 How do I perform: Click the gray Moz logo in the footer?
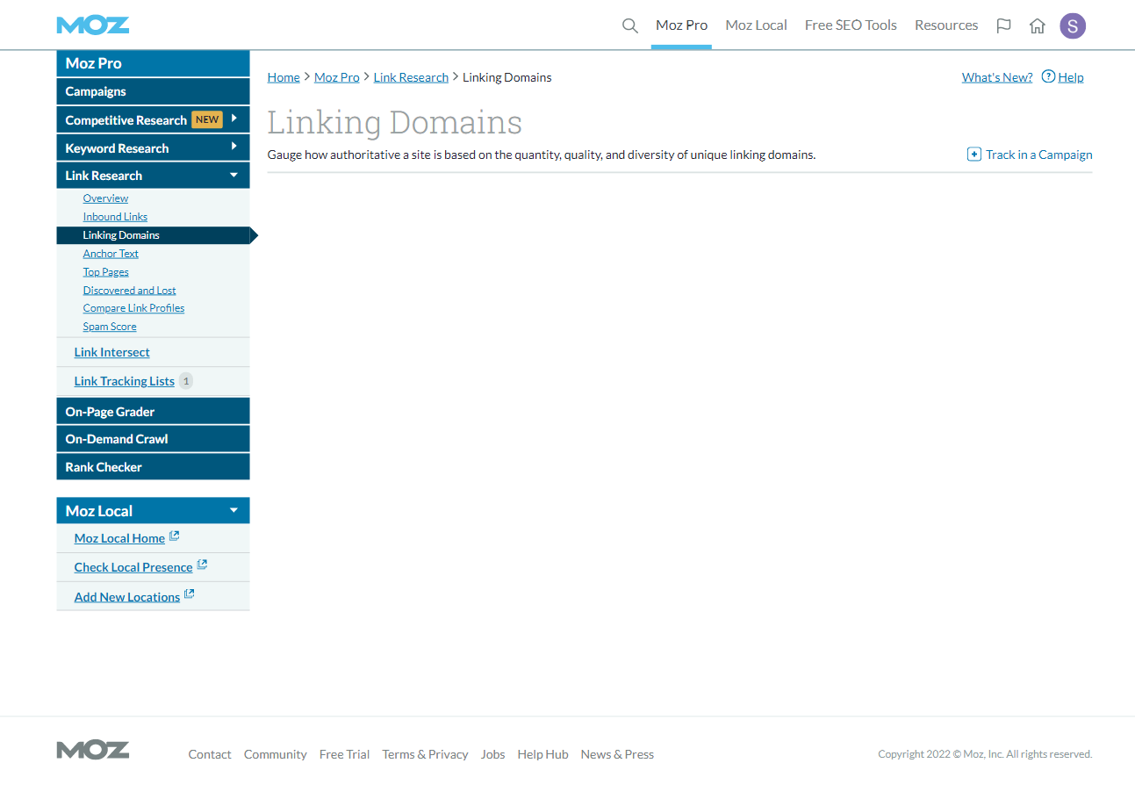(x=93, y=750)
